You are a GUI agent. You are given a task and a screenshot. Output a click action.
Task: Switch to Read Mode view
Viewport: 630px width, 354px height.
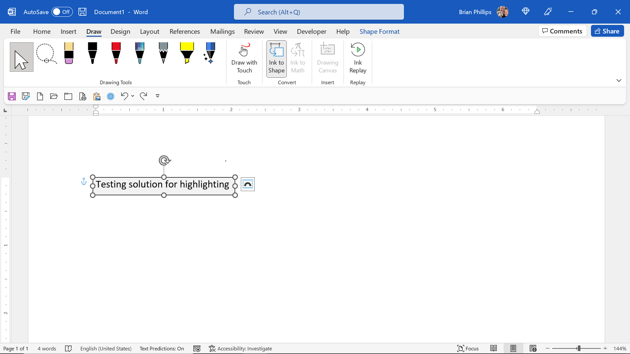pyautogui.click(x=494, y=348)
